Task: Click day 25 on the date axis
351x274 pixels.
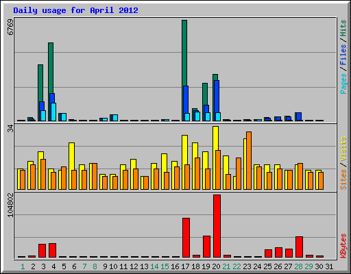Action: 267,266
